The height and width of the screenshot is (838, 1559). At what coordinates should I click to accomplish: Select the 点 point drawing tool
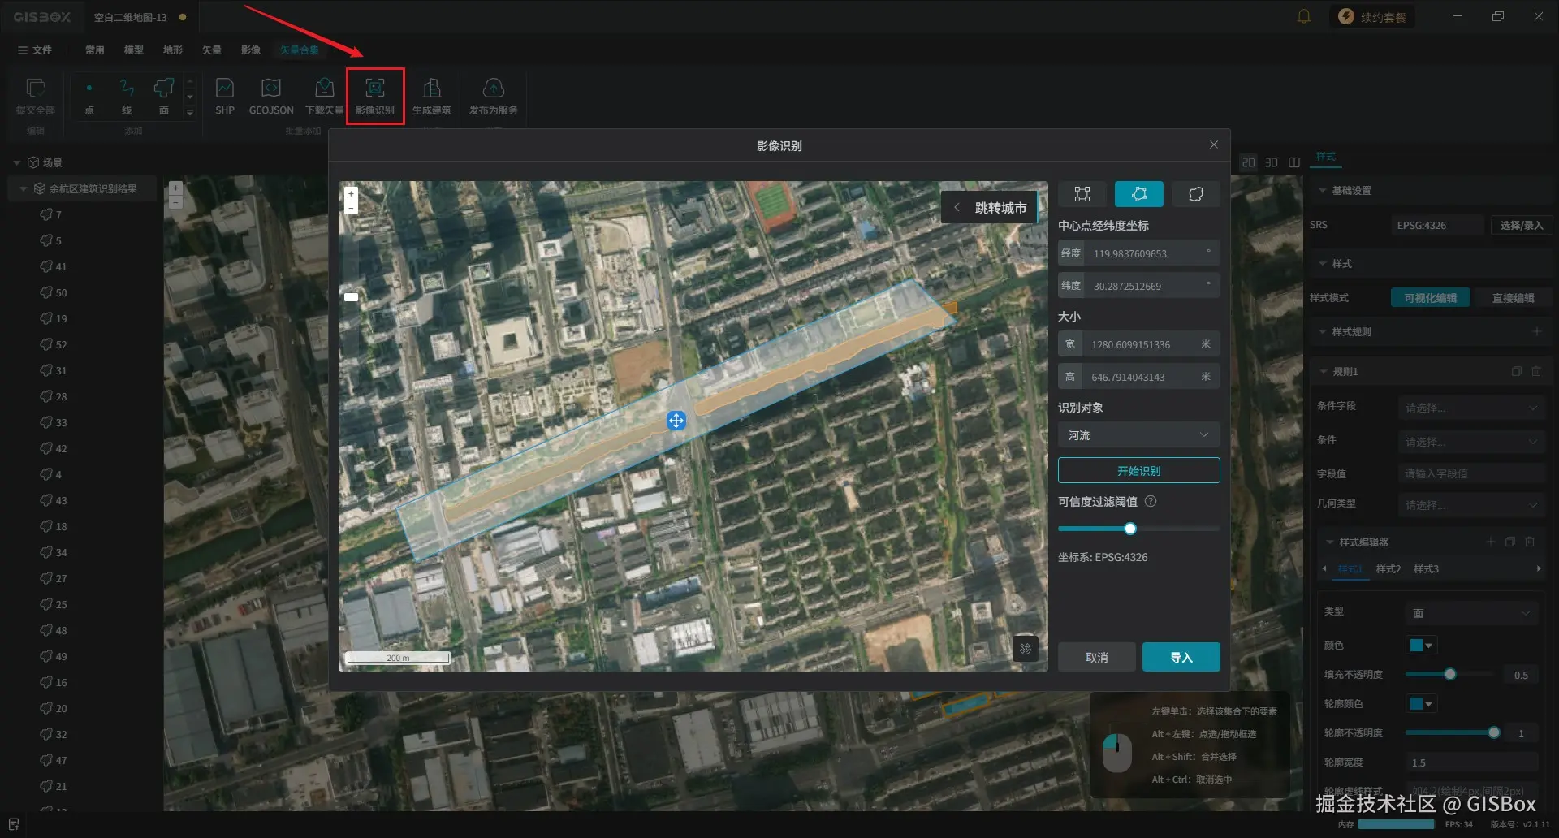click(x=89, y=96)
